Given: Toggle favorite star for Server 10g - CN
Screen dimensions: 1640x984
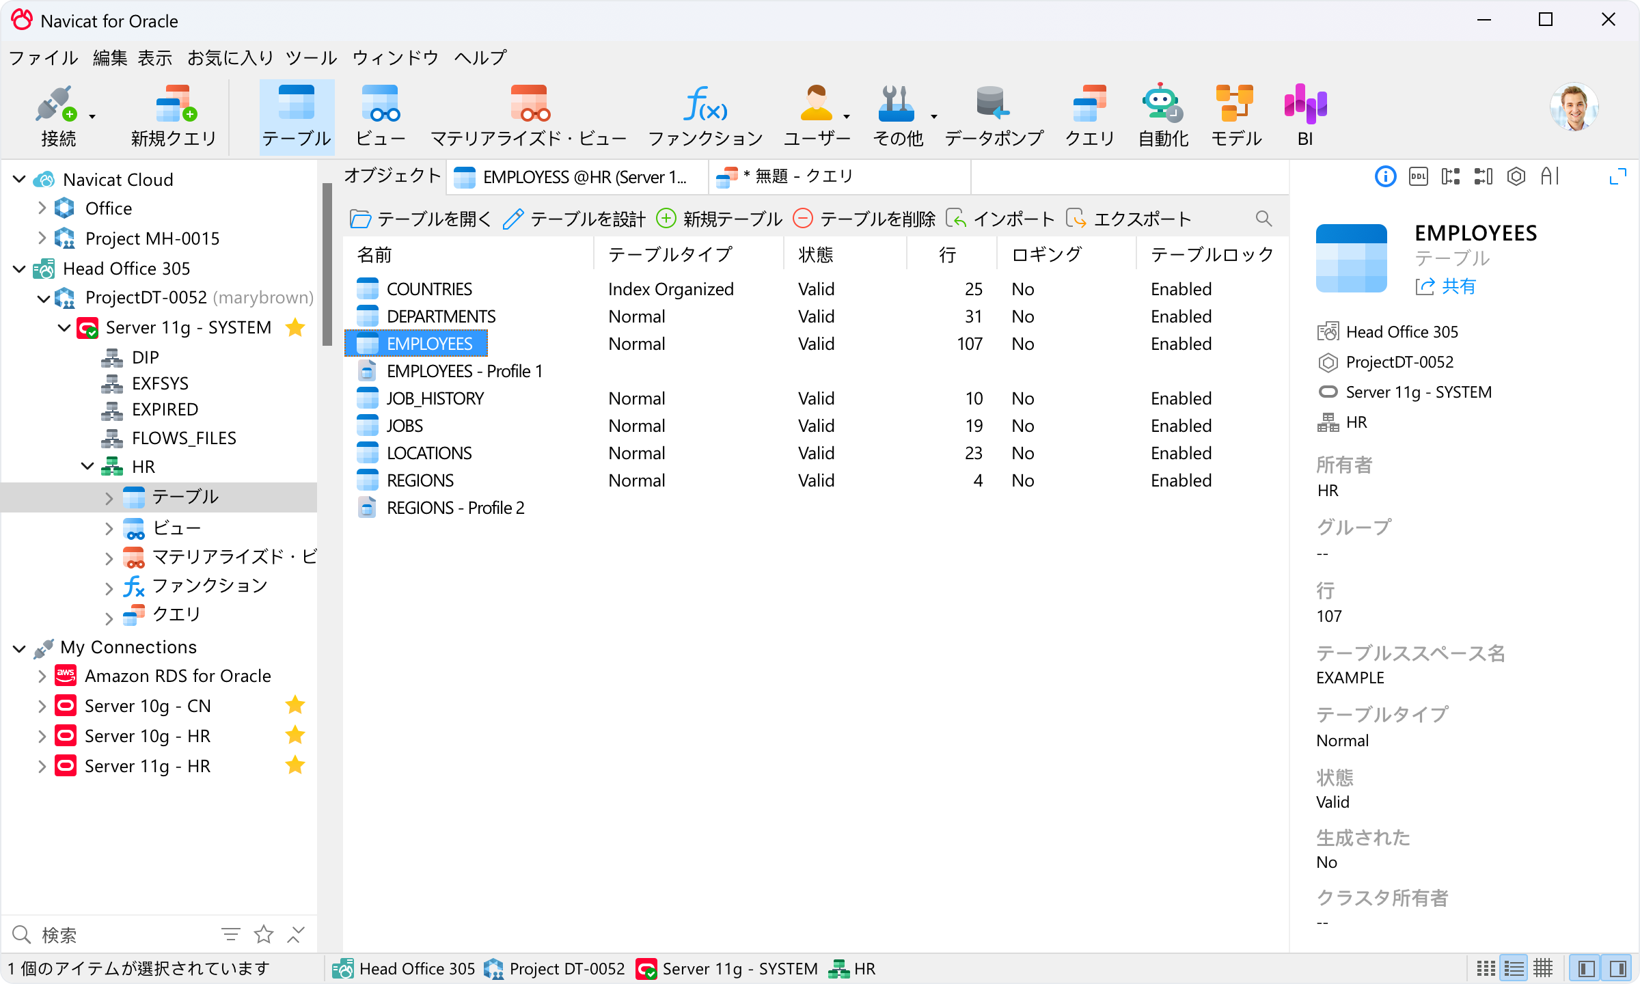Looking at the screenshot, I should coord(295,705).
